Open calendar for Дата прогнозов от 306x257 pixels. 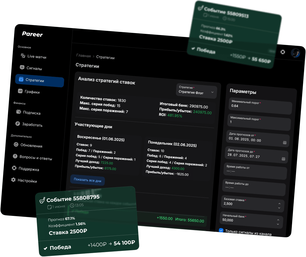tap(285, 143)
